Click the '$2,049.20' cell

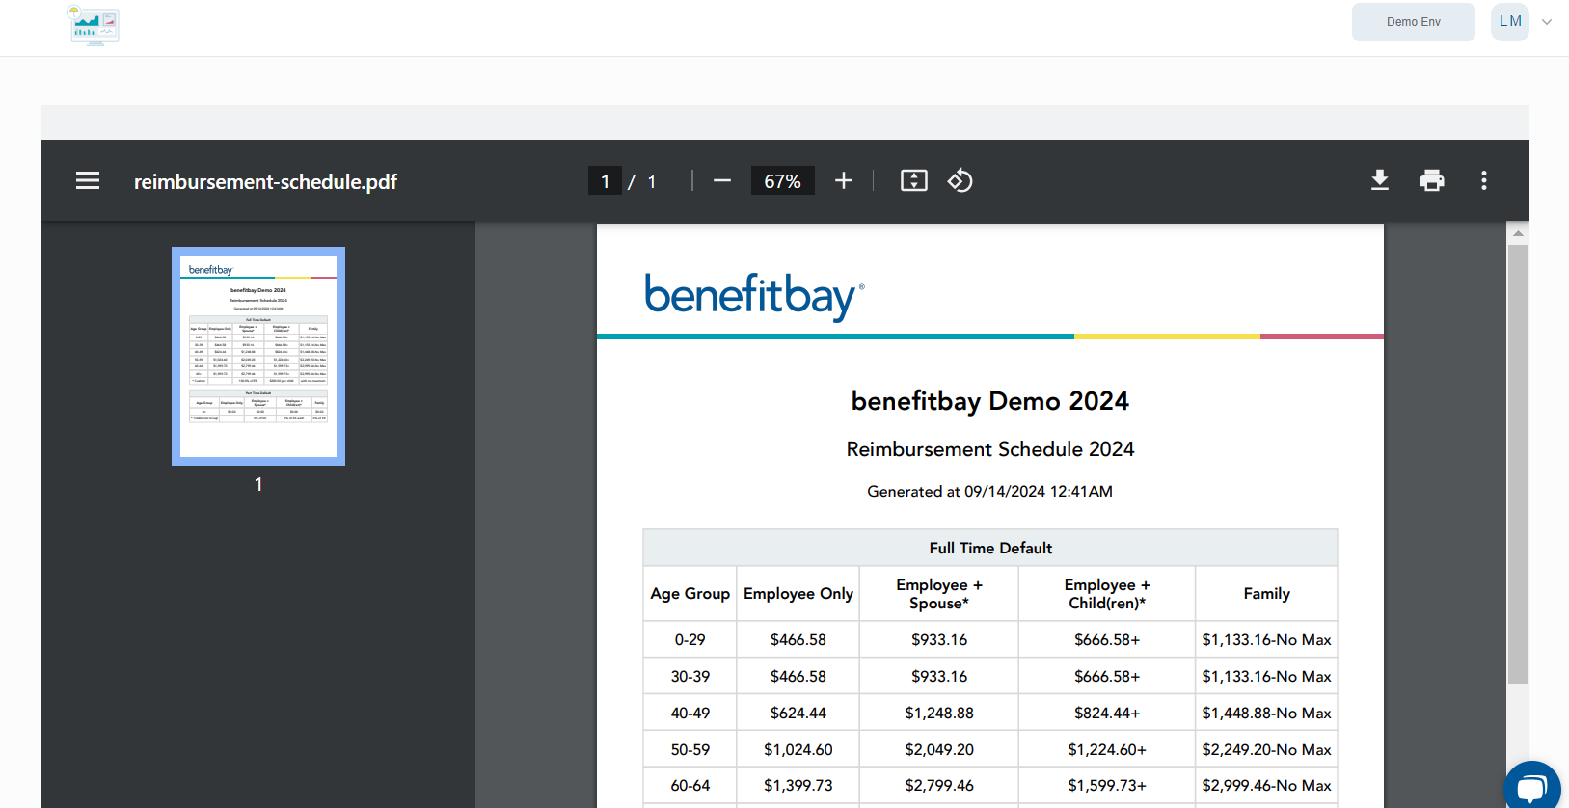939,750
